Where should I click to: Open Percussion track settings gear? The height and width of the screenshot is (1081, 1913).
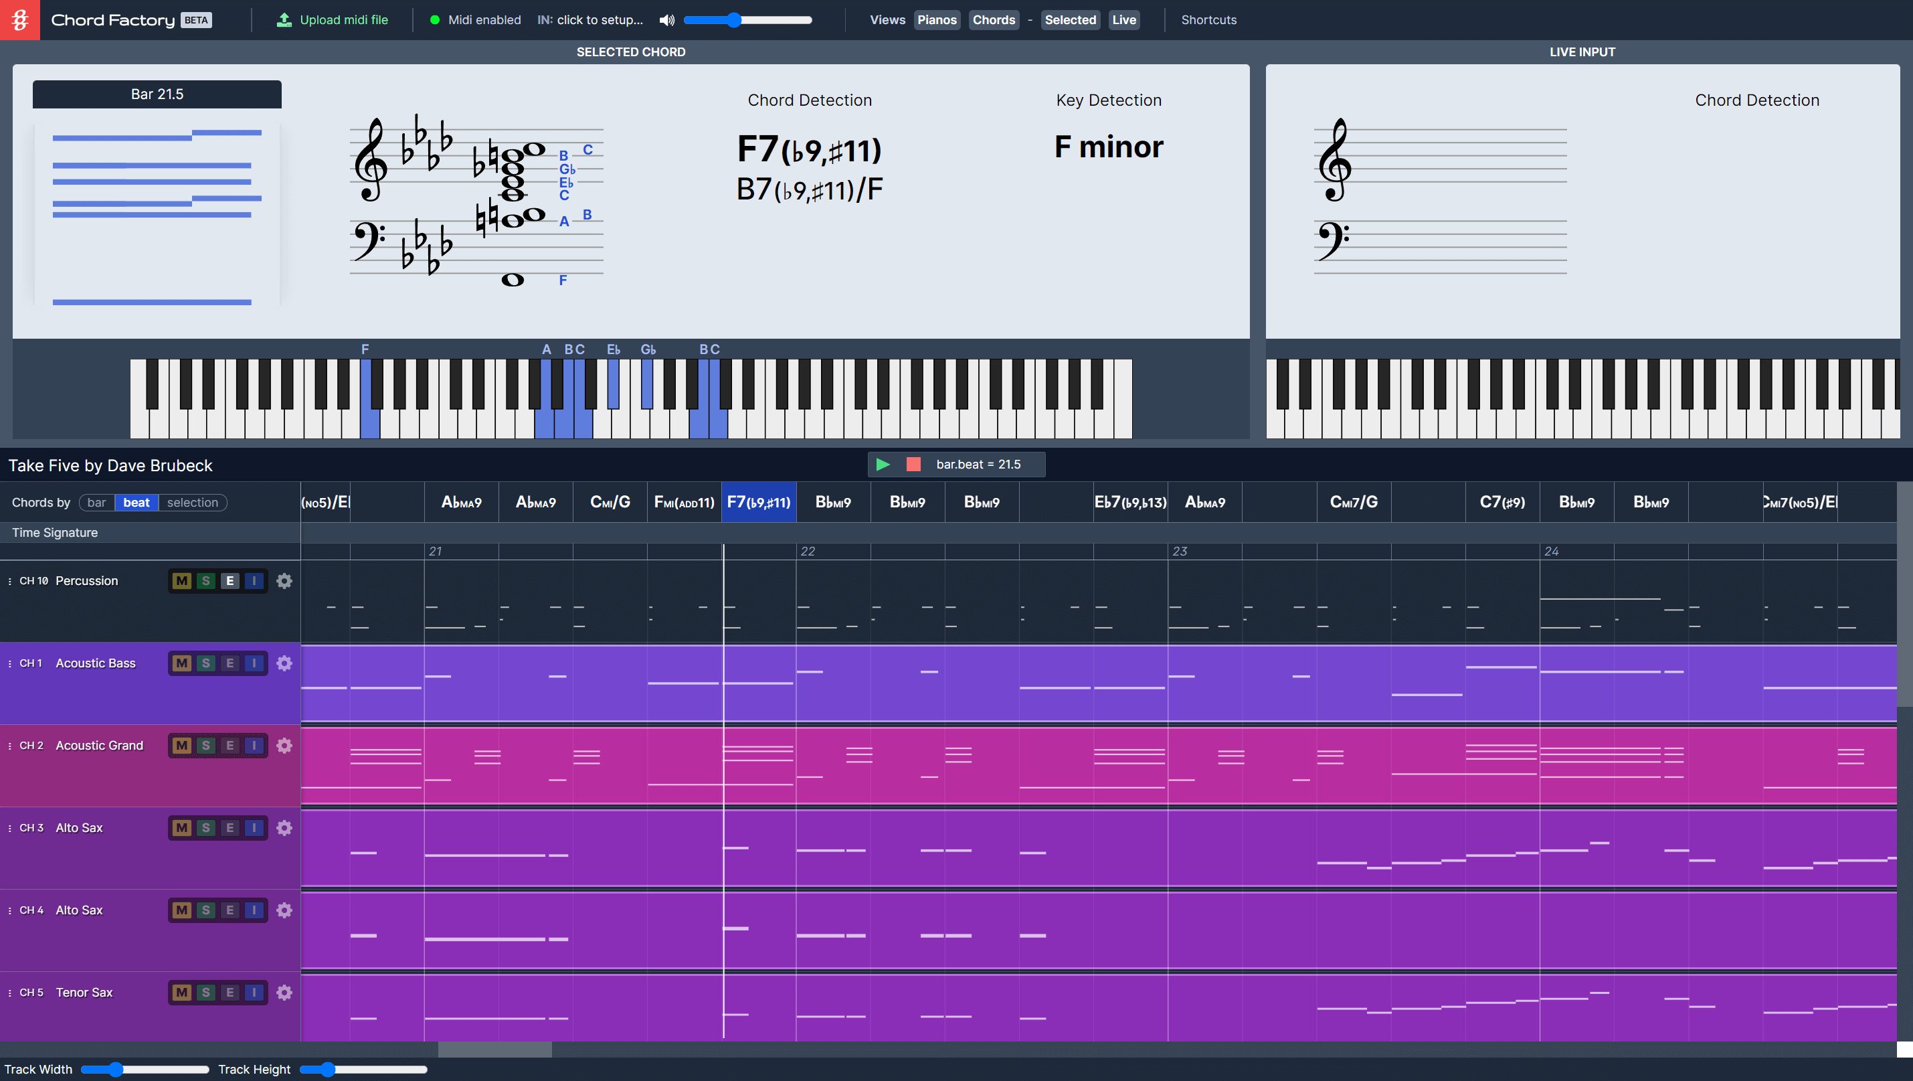pos(284,581)
